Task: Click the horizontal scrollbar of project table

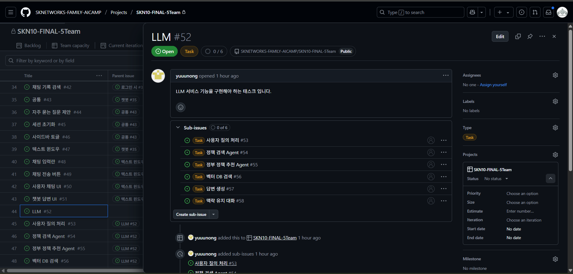Action: (75, 271)
